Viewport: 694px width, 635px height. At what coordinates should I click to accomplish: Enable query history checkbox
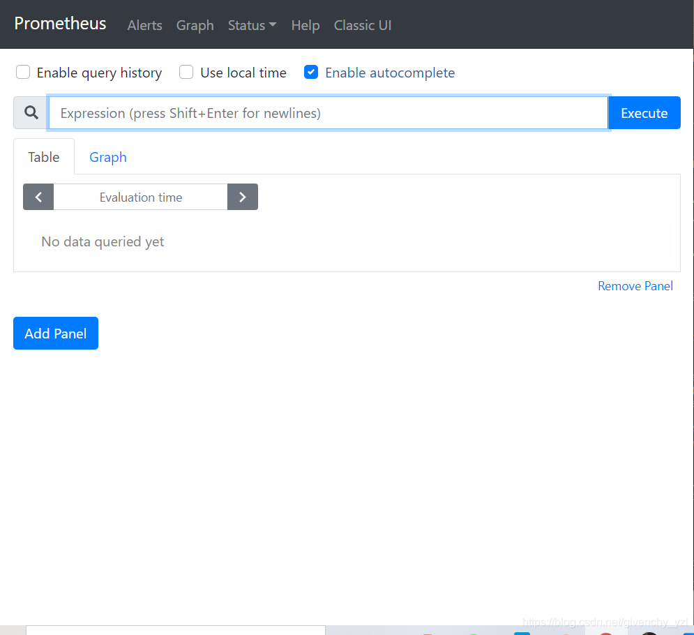click(23, 72)
